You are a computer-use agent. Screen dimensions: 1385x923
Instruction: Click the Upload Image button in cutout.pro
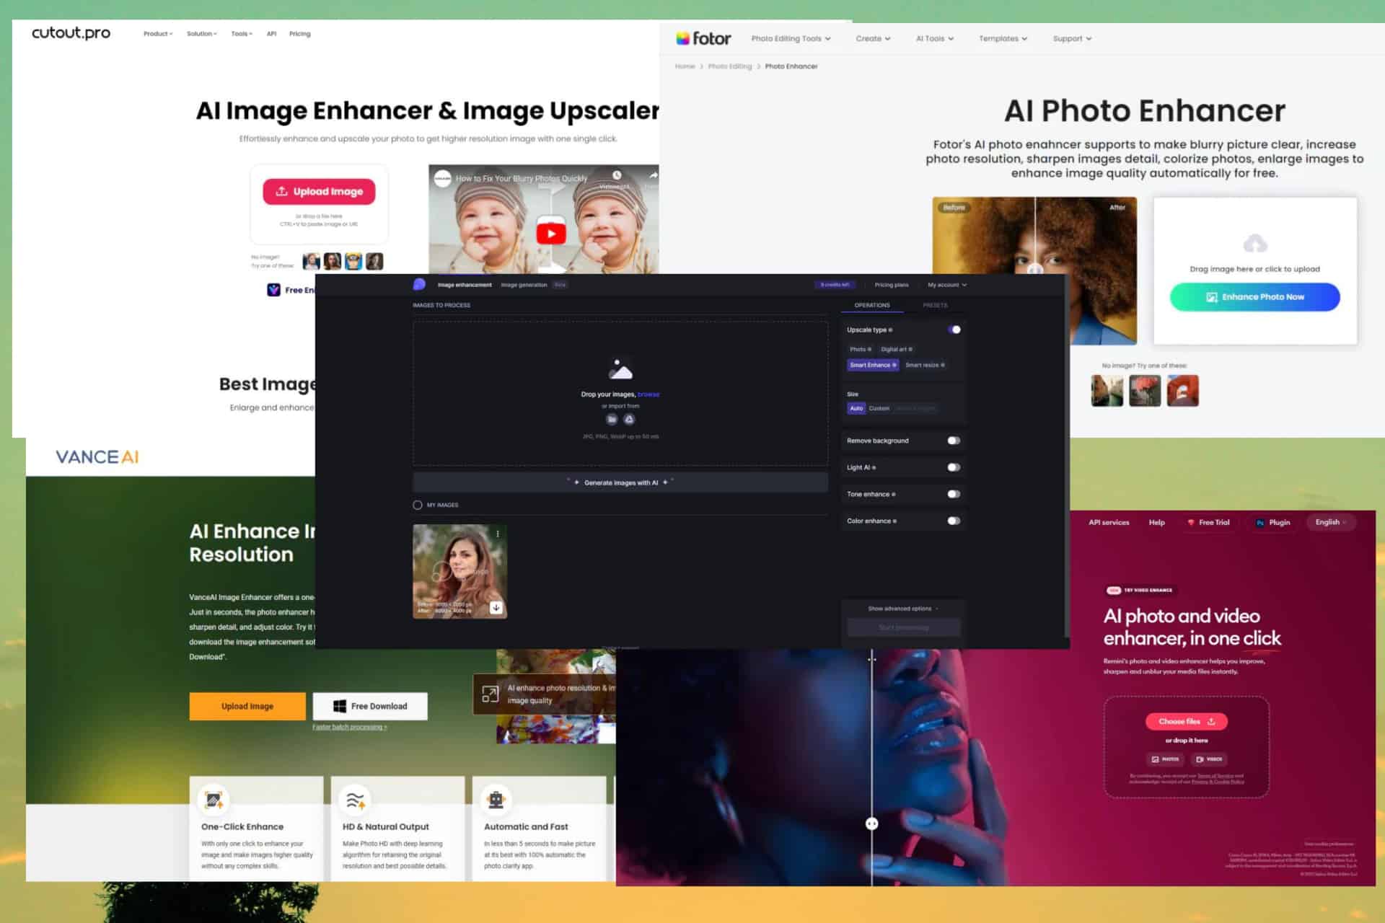coord(319,192)
